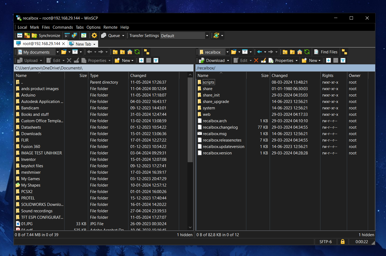386x256 pixels.
Task: Click the remote path /recalbox/ bar
Action: pos(285,68)
